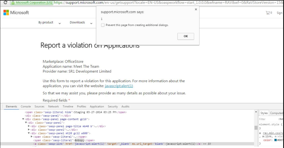Check 'Prevent this page from creating additional dialogs'
Viewport: 284px width, 148px height.
103,25
